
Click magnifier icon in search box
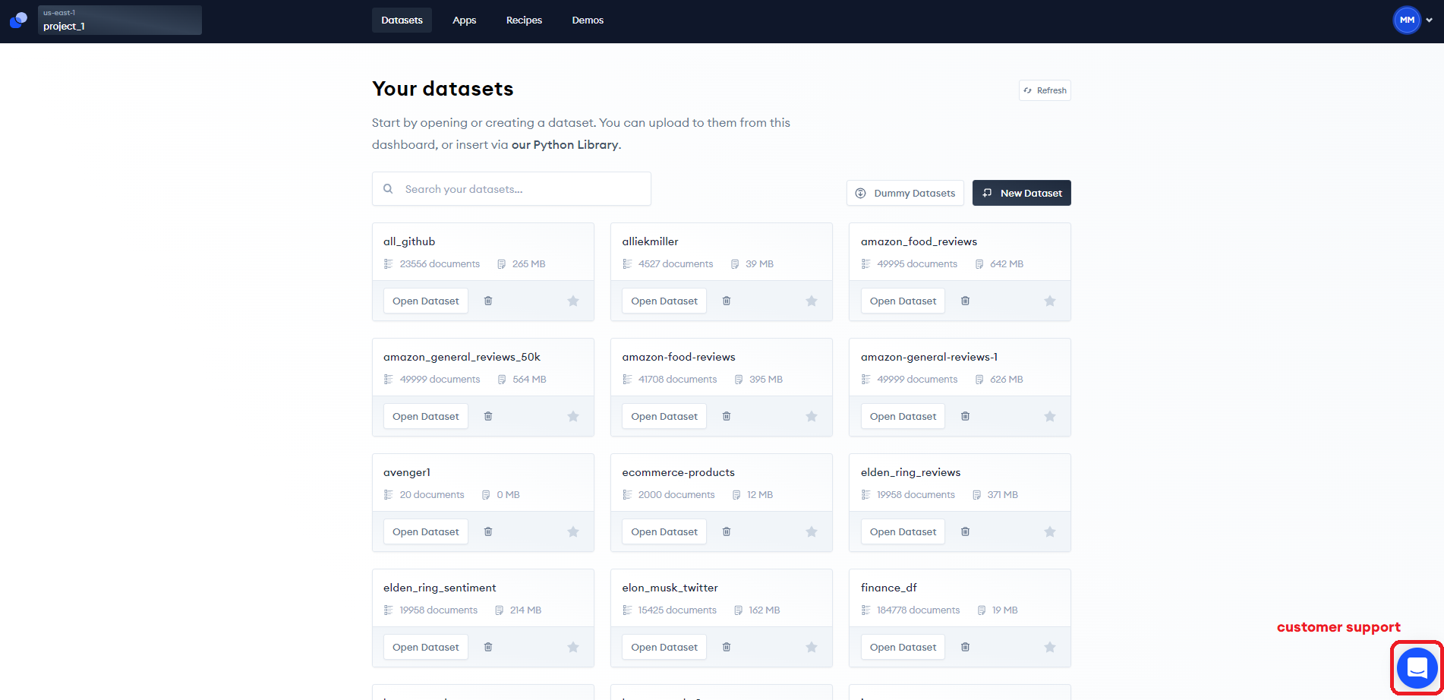(x=388, y=189)
